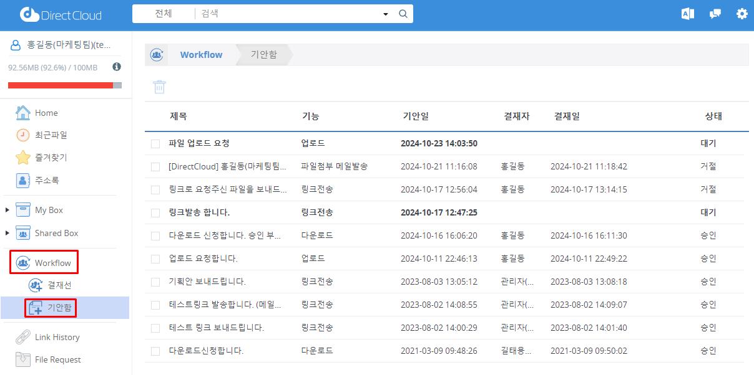Tick checkbox next to 기획안 보내드립니다.
This screenshot has height=375, width=754.
pos(155,282)
